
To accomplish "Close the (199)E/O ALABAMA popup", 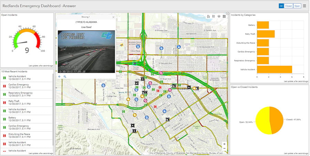I will [113, 17].
